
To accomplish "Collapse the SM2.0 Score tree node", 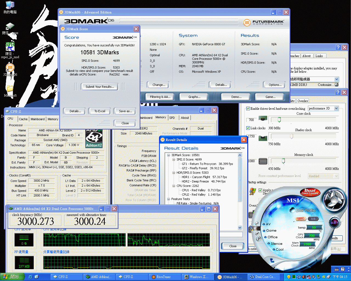I will click(x=174, y=159).
